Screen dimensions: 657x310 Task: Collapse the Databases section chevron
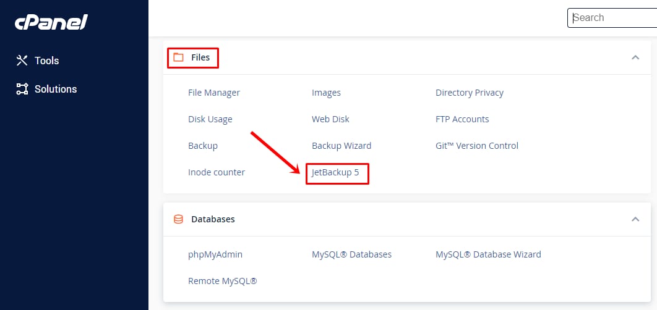tap(635, 219)
